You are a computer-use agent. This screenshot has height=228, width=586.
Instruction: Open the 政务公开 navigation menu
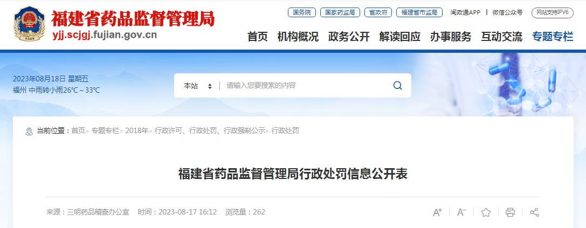click(349, 37)
